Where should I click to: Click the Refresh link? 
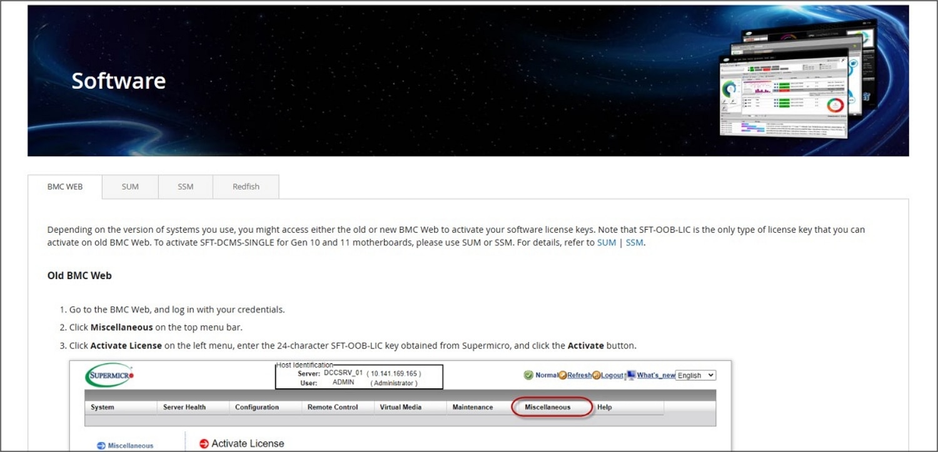click(x=580, y=375)
